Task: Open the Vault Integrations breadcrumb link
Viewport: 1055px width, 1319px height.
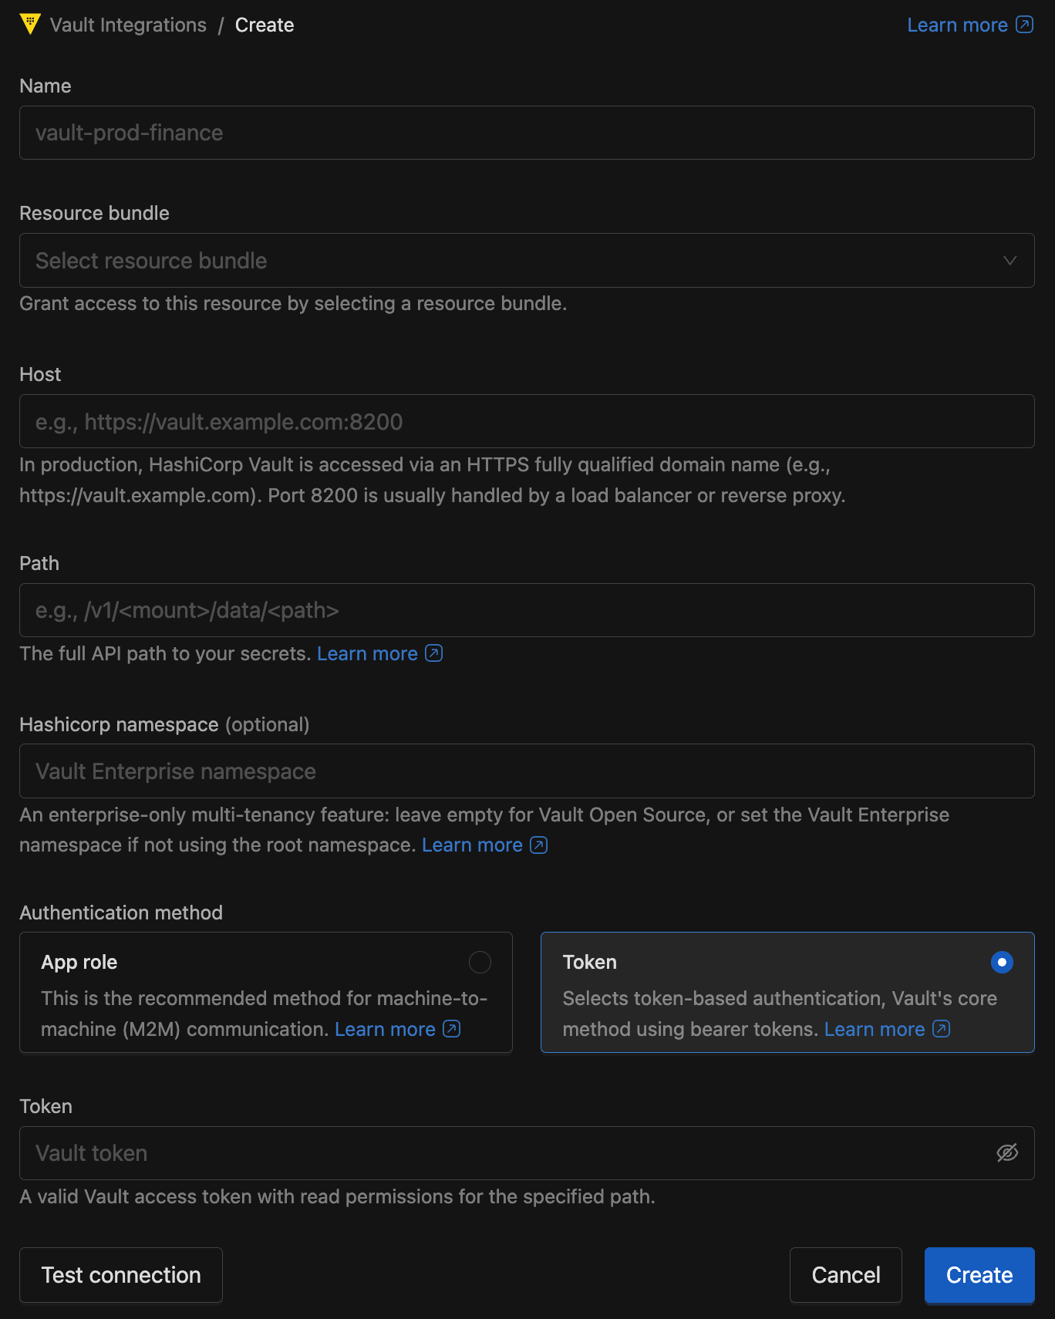Action: coord(128,25)
